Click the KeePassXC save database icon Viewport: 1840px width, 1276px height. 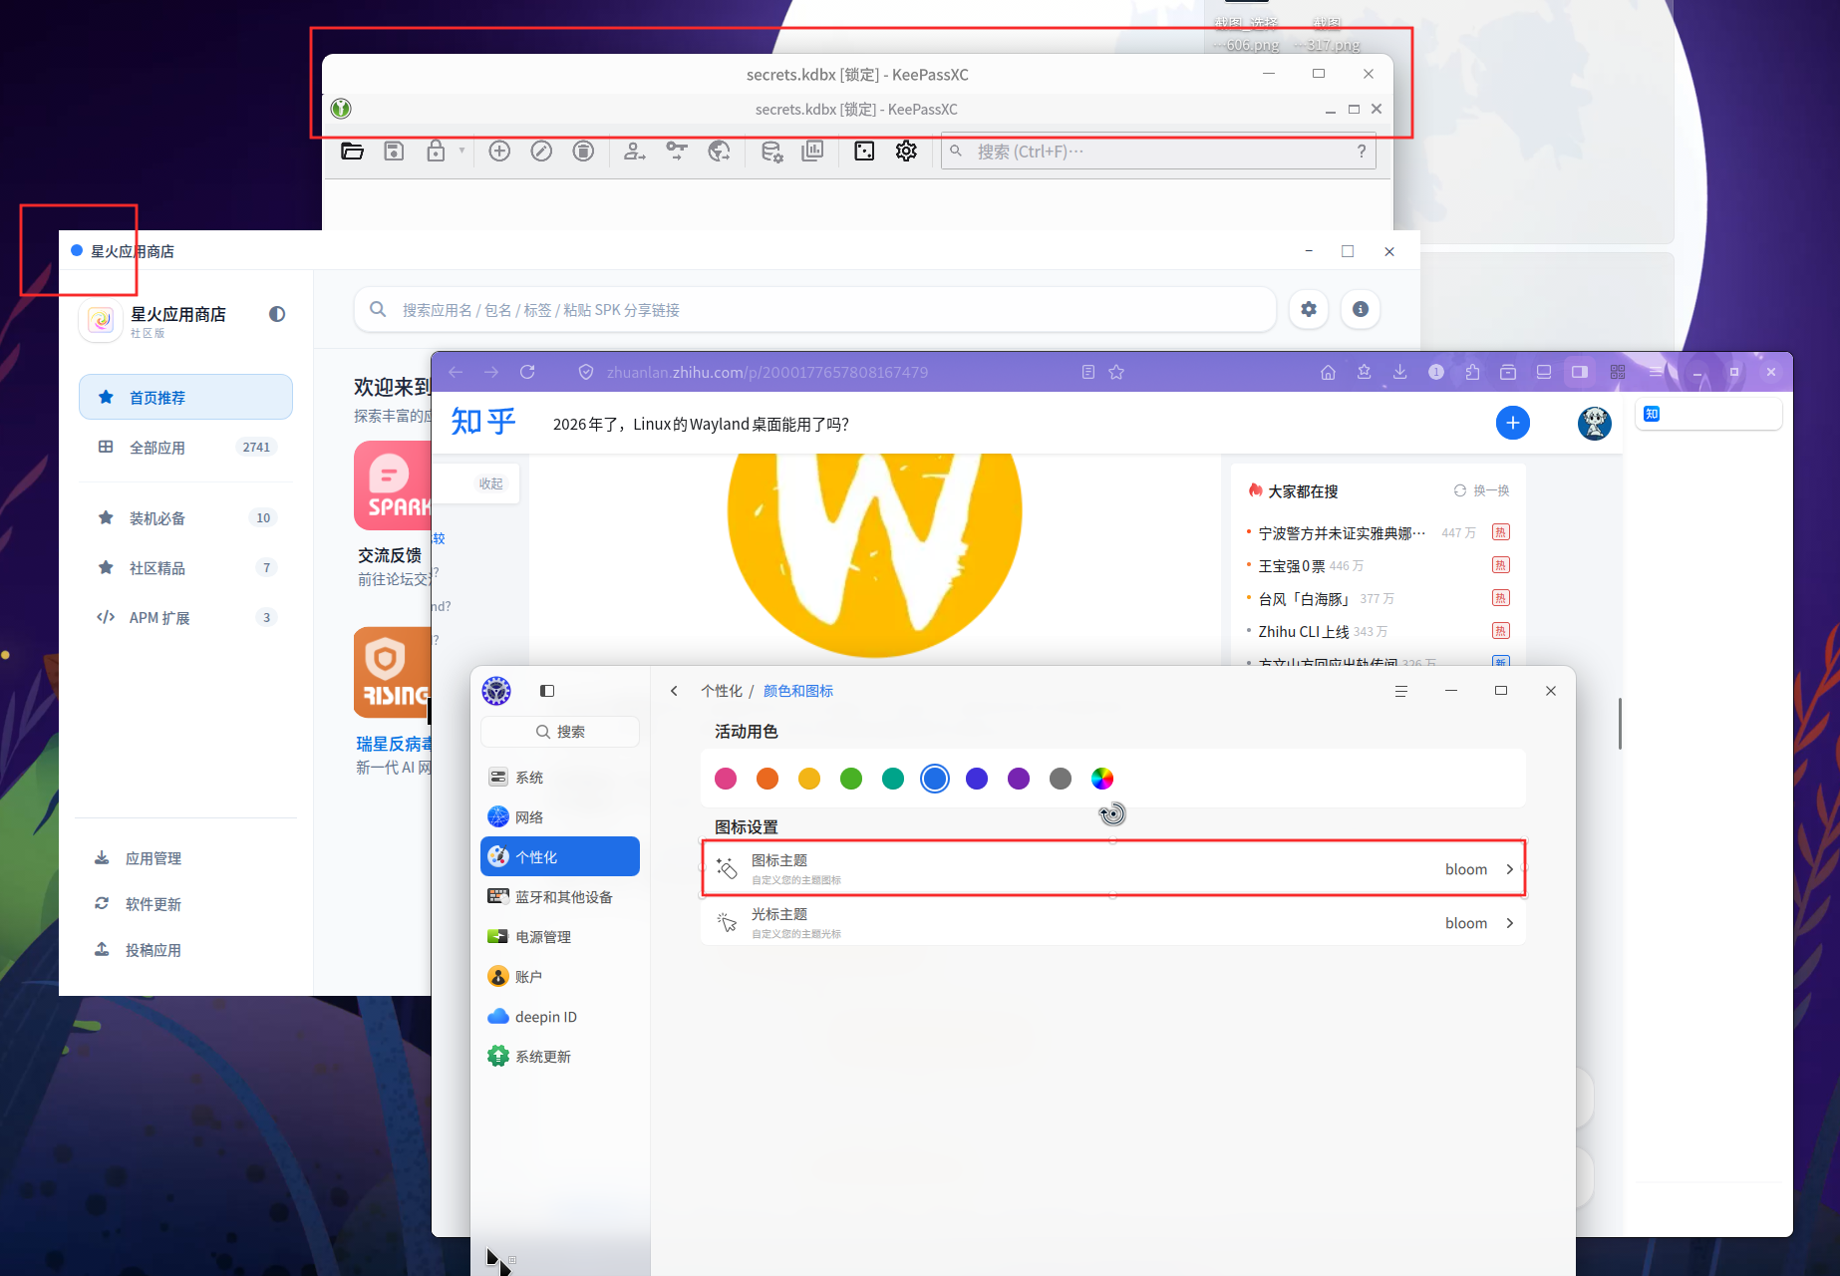pyautogui.click(x=394, y=152)
